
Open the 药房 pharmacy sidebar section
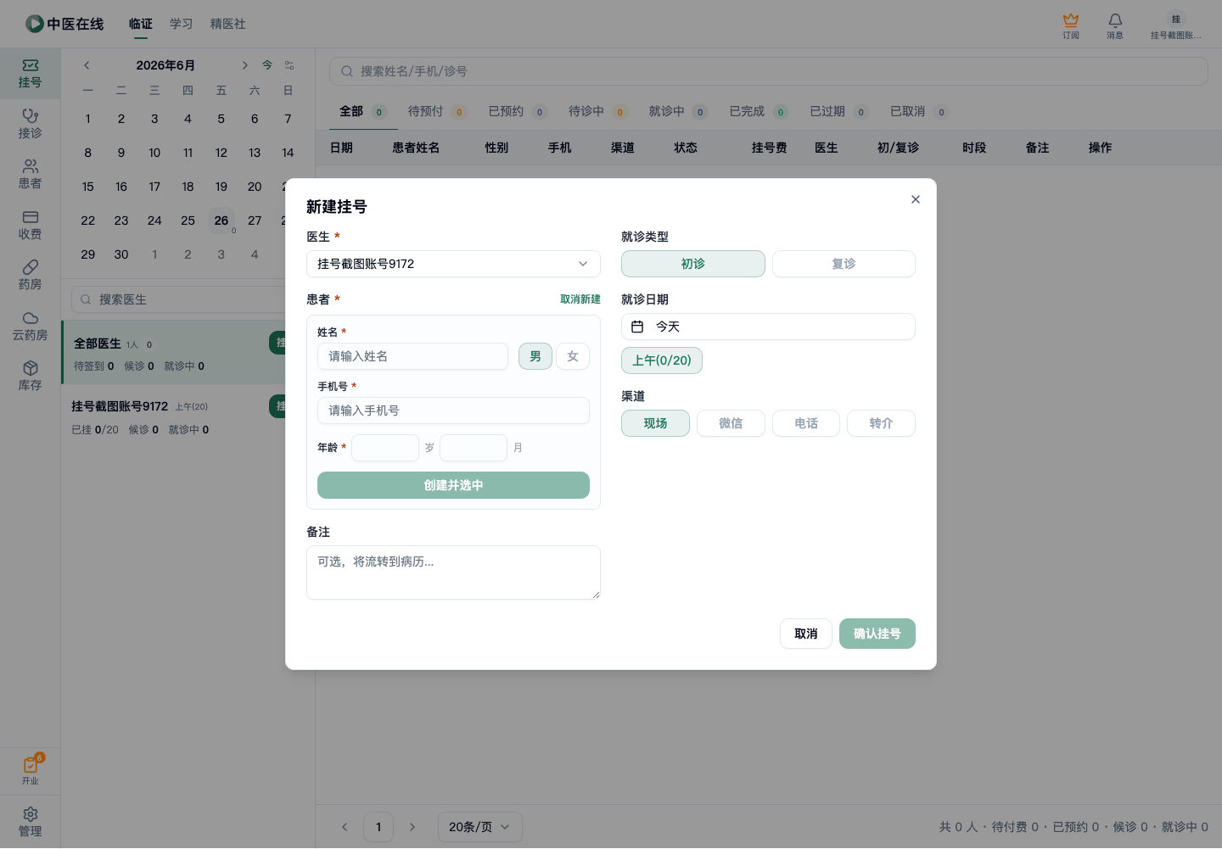point(30,276)
